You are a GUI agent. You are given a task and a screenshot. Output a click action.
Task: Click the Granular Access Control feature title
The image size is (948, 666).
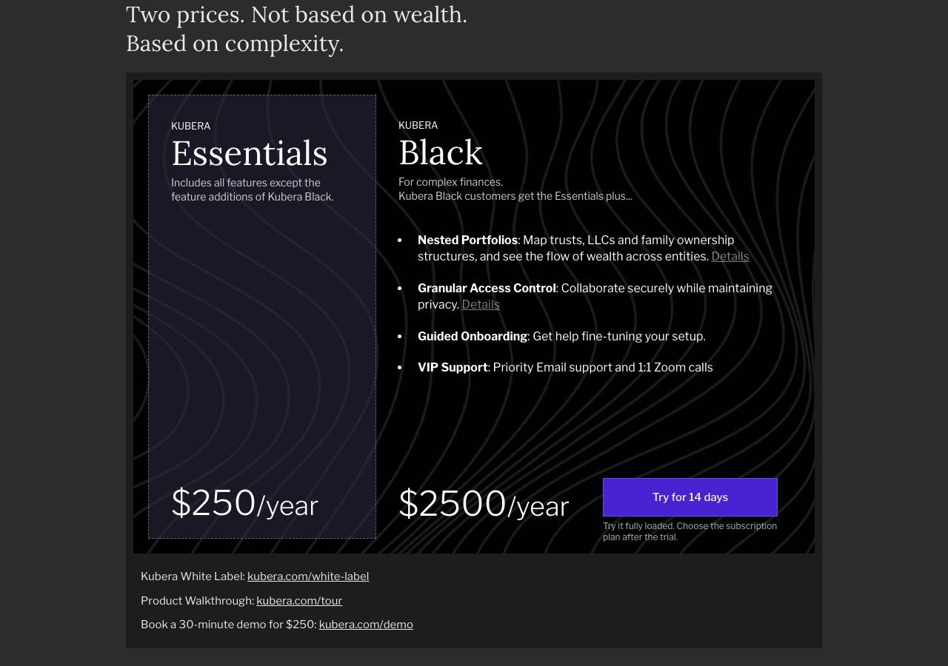pyautogui.click(x=487, y=289)
